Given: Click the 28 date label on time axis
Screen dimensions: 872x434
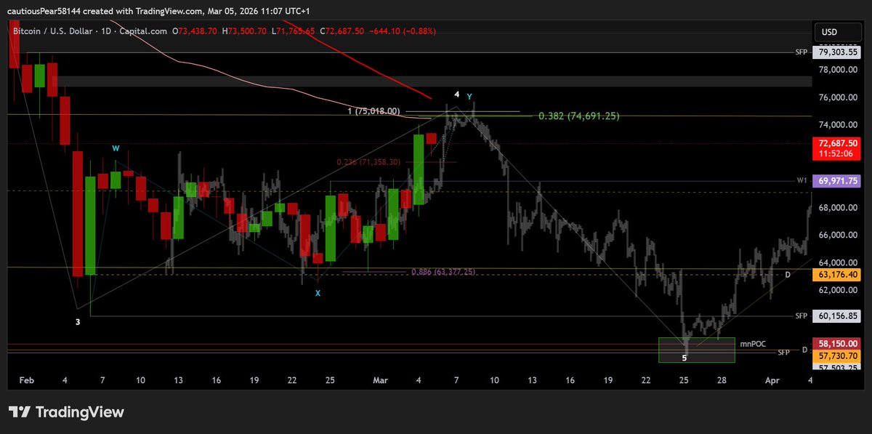Looking at the screenshot, I should click(722, 380).
